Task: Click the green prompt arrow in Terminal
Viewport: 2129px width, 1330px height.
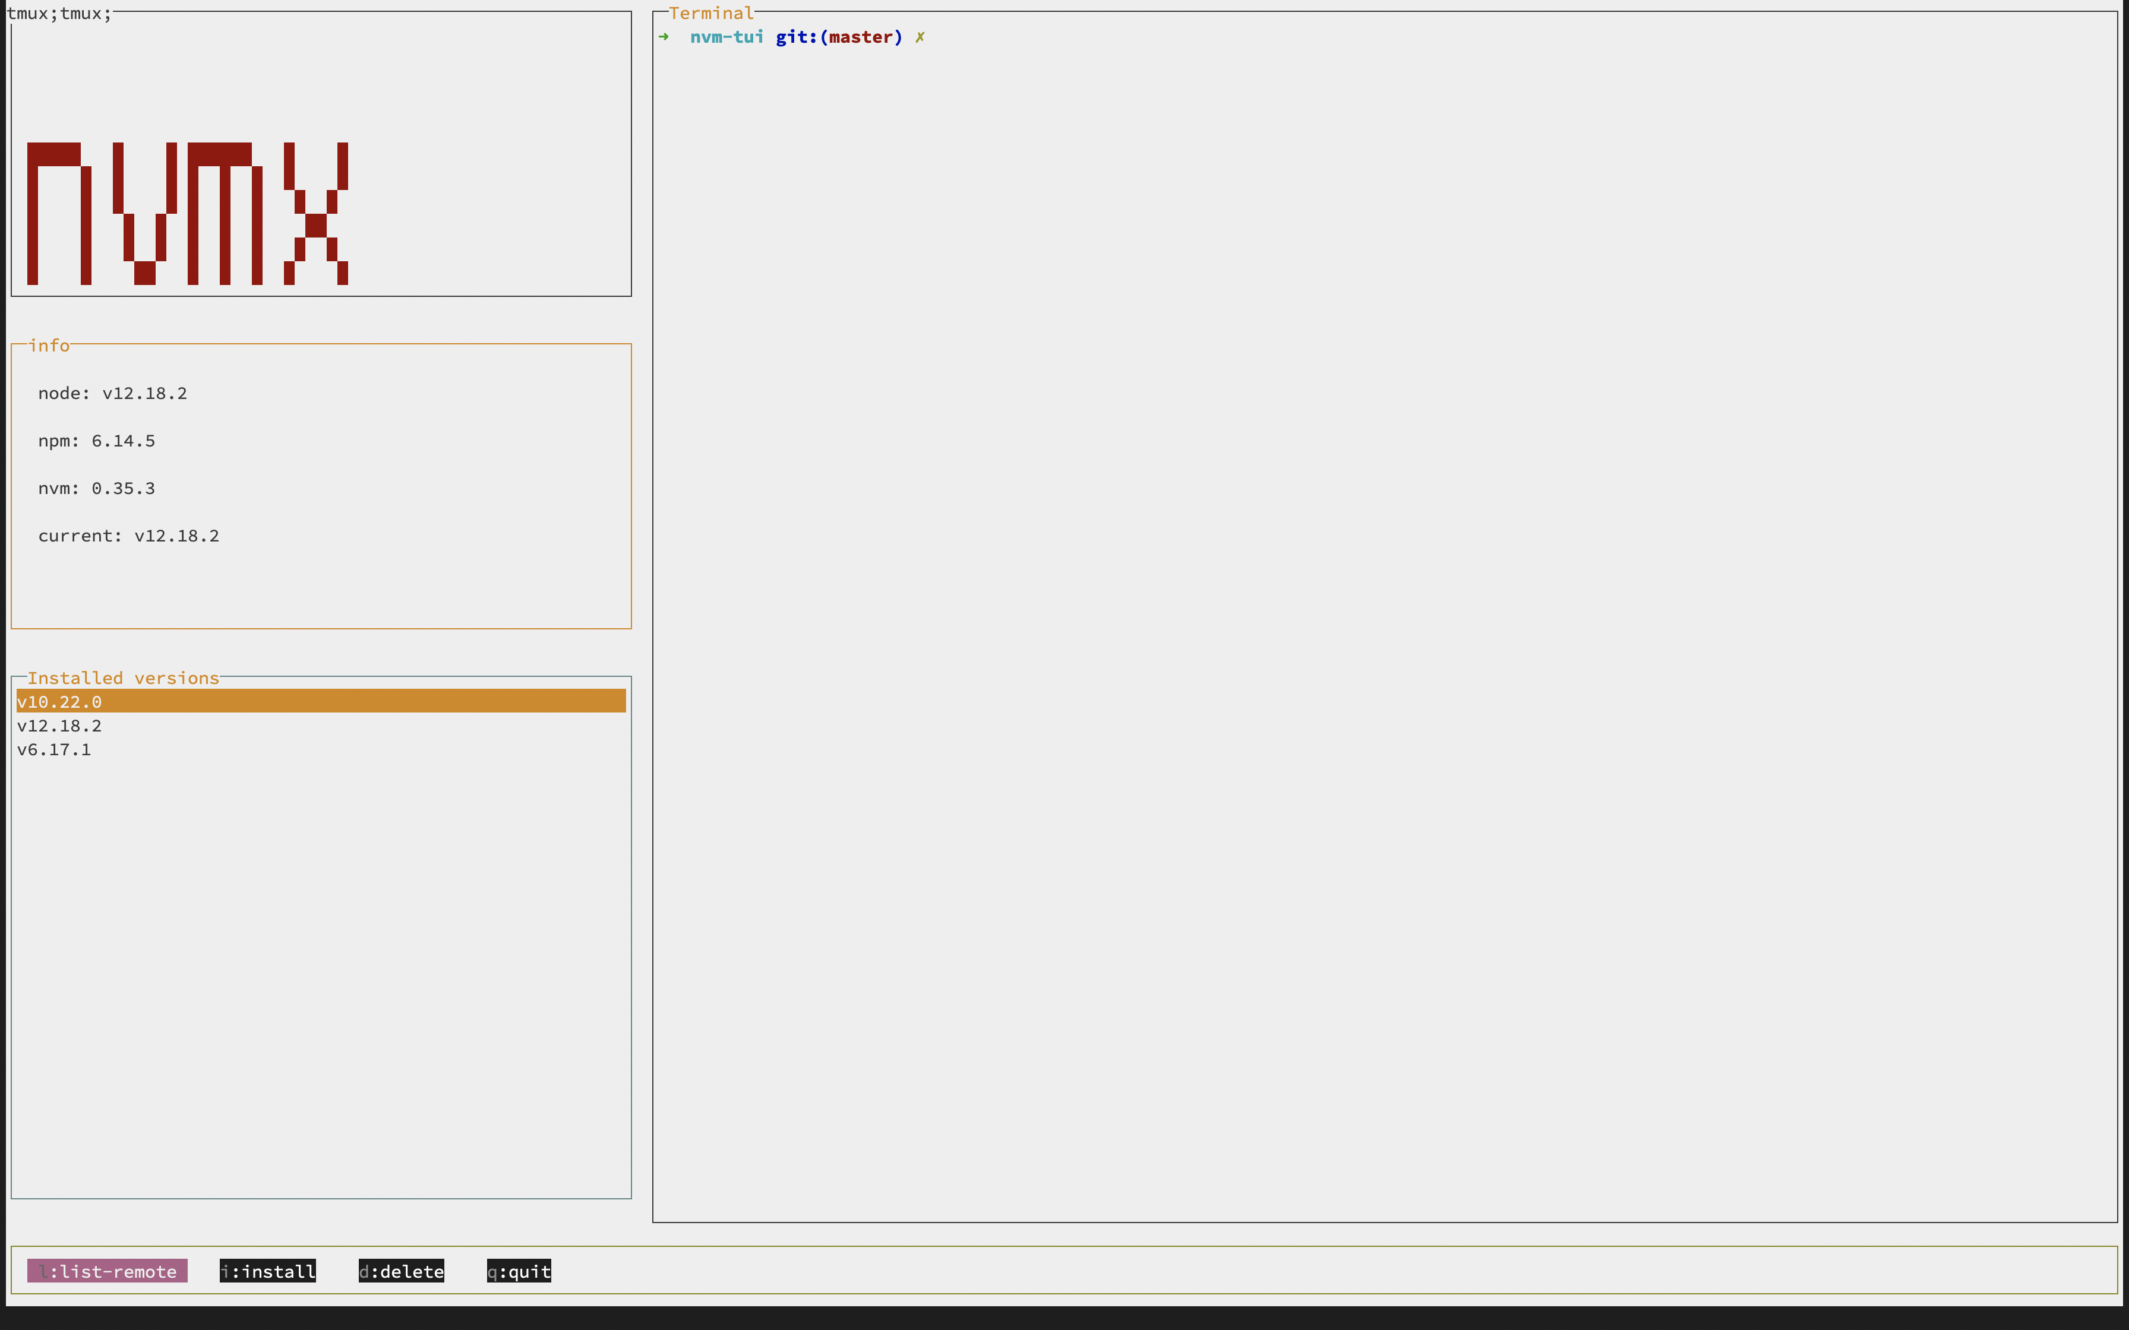Action: point(664,37)
